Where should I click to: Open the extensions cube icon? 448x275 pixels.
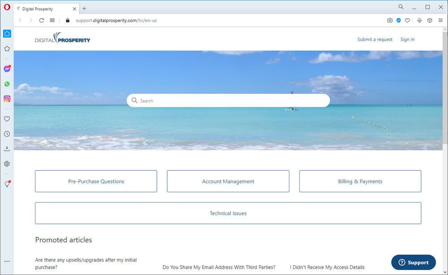click(x=430, y=20)
